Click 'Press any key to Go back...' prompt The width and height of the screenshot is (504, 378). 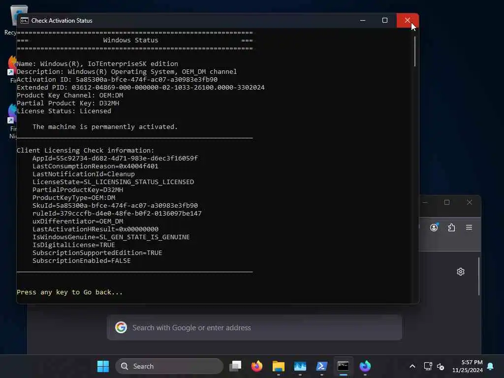coord(69,292)
